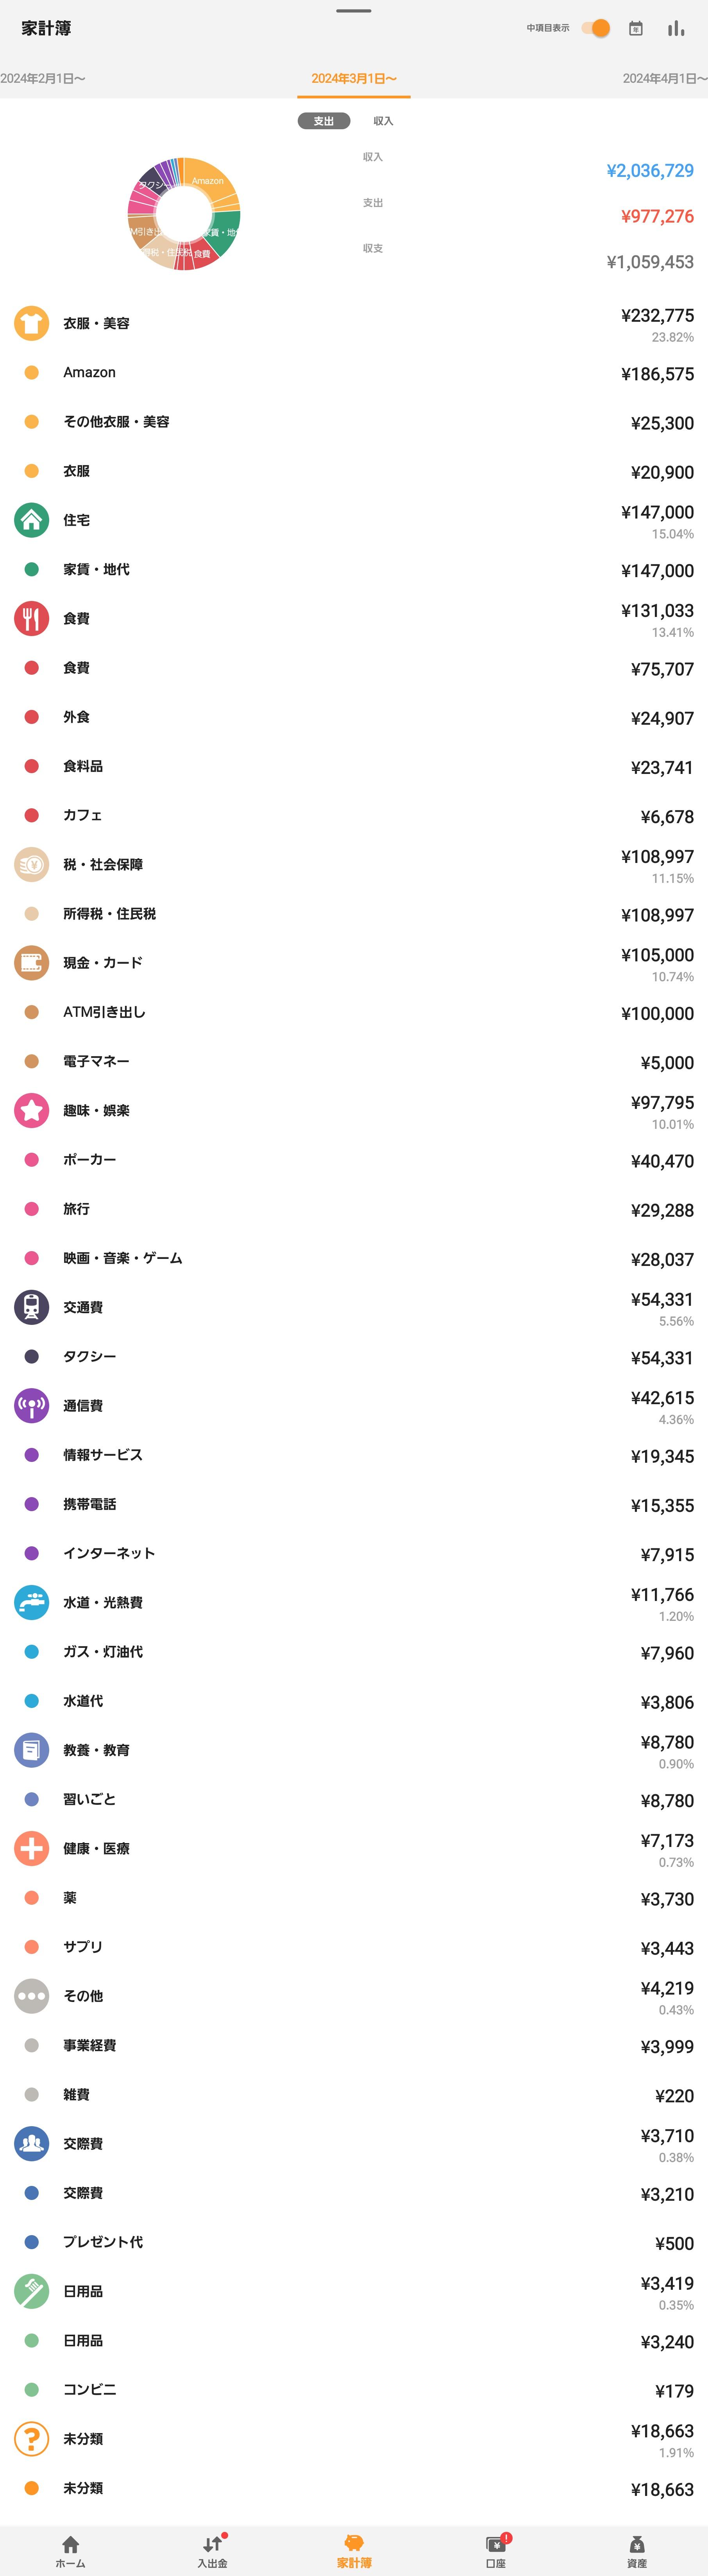Select the 収入 segment button

point(383,121)
